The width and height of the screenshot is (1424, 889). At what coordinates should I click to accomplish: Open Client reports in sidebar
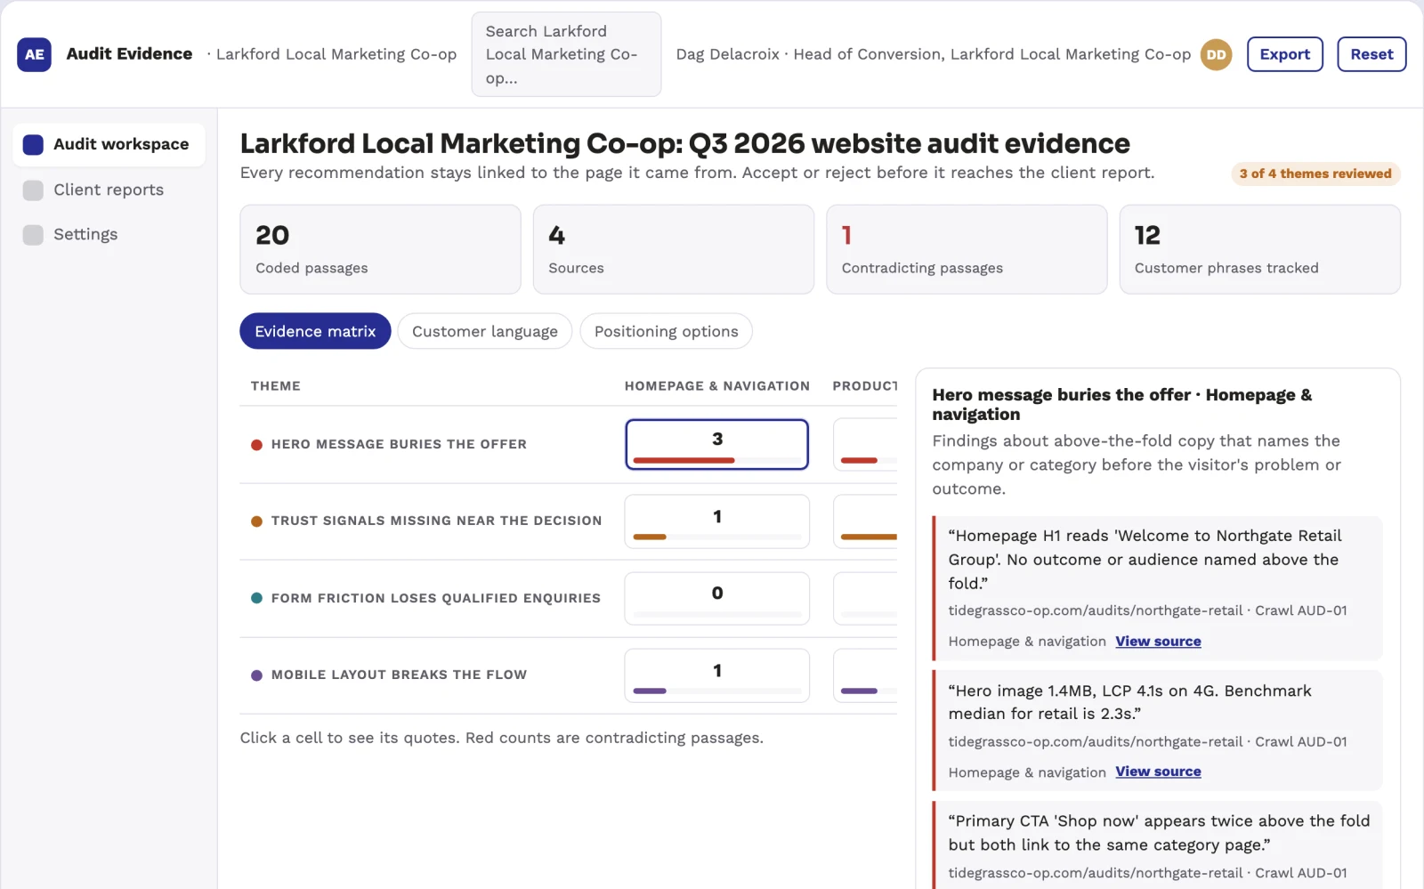click(109, 190)
